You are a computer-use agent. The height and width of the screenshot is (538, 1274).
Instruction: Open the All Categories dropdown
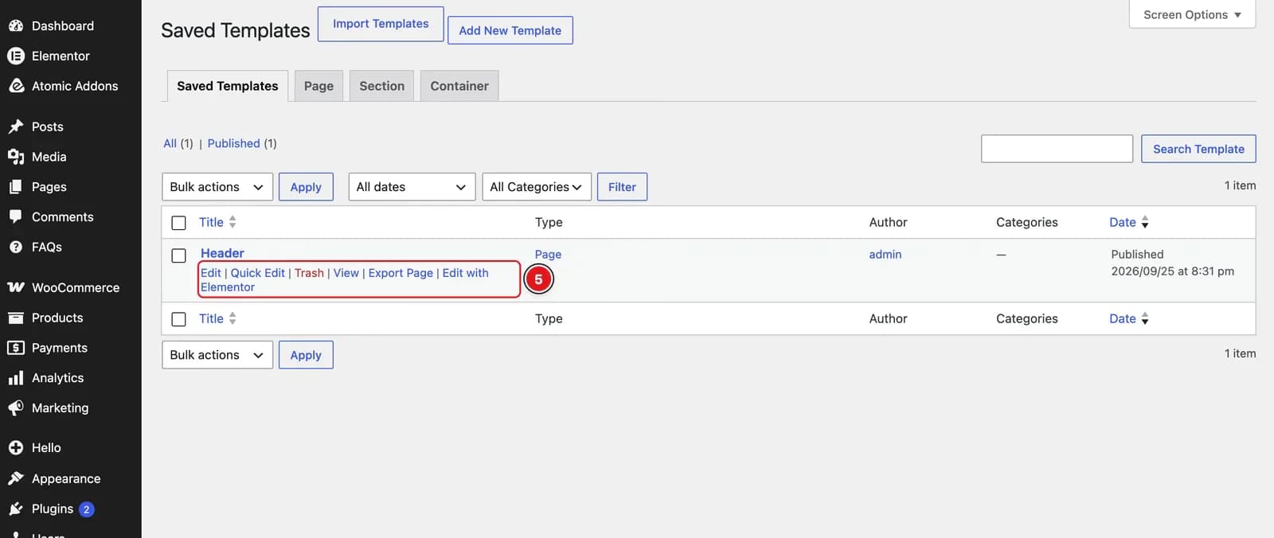(x=537, y=187)
